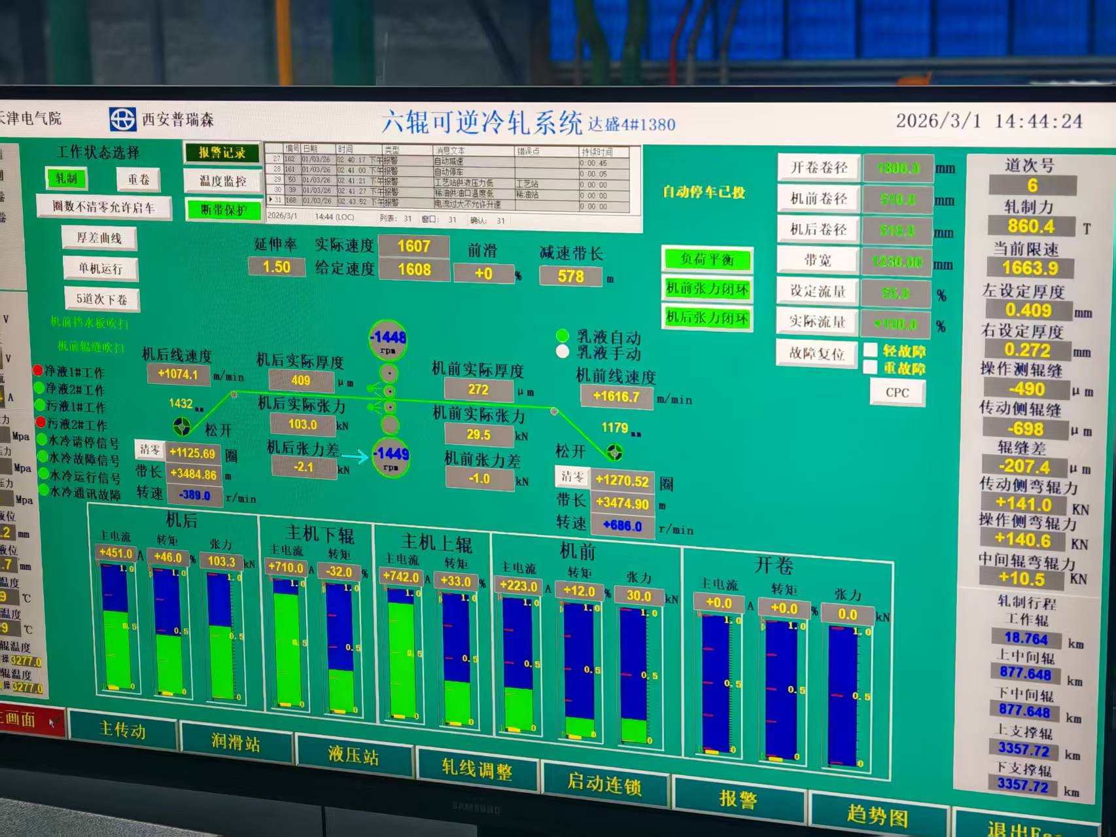Click the right uncoiler reel icon near 松开
Image resolution: width=1116 pixels, height=837 pixels.
[614, 452]
